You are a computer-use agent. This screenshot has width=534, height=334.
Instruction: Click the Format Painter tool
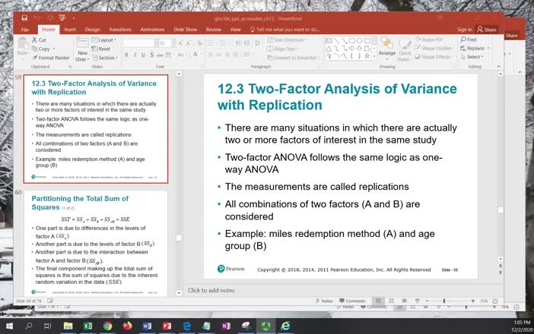click(49, 57)
